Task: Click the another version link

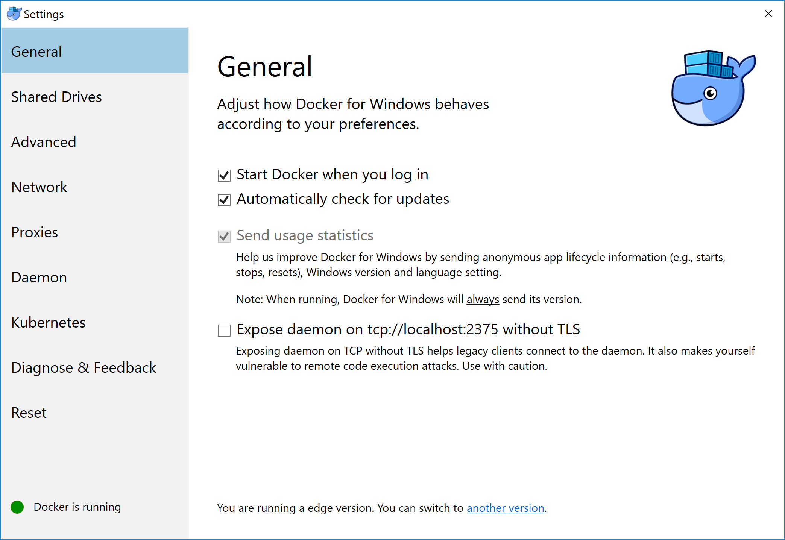Action: pyautogui.click(x=505, y=508)
